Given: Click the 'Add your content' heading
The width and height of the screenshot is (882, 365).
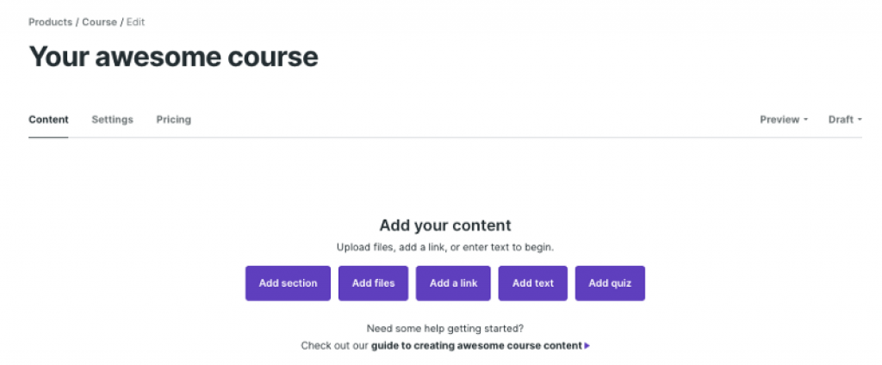Looking at the screenshot, I should pos(445,226).
